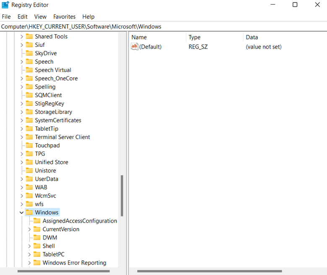Click the UserData folder icon

click(x=29, y=179)
